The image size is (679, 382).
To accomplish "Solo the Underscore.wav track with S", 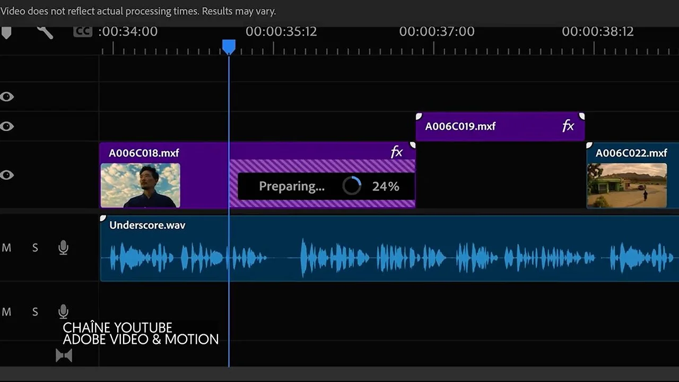I will tap(35, 248).
